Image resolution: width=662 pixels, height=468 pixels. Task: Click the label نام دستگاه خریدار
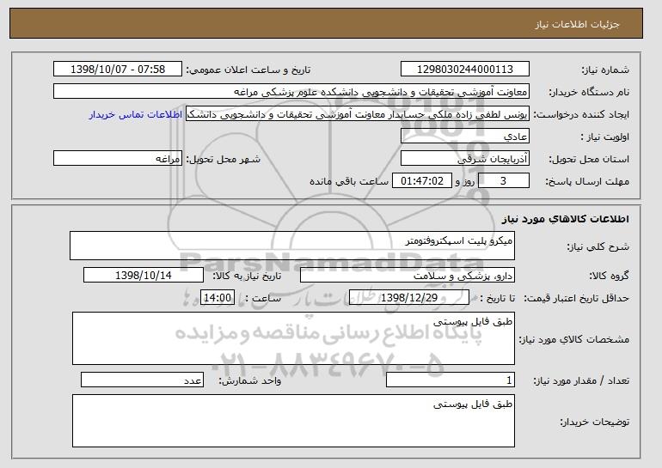(x=589, y=92)
